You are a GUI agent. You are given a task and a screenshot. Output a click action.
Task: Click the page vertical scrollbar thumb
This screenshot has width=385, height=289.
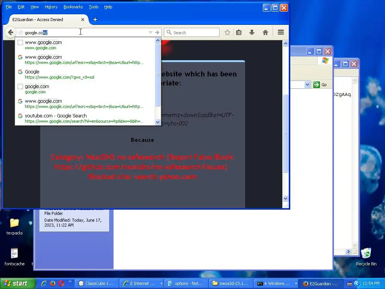click(x=285, y=134)
